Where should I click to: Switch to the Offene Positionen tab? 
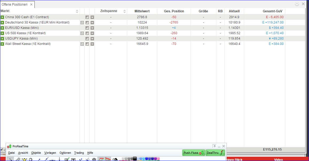pos(15,4)
